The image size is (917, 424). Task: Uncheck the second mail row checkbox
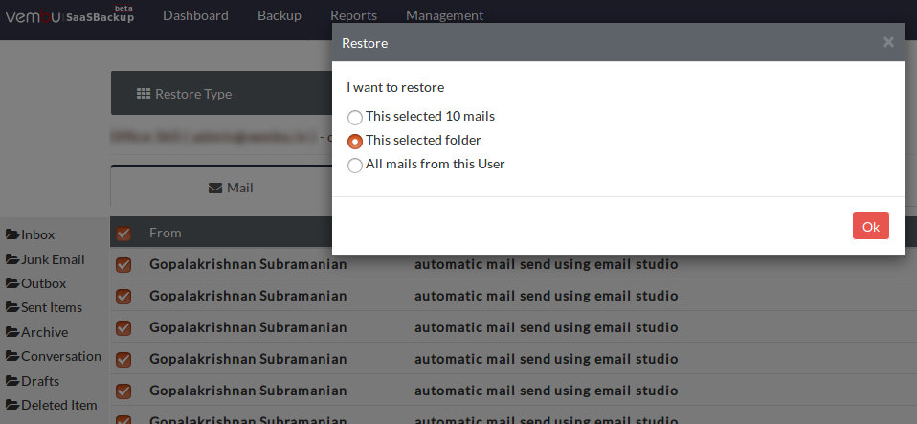pyautogui.click(x=123, y=297)
